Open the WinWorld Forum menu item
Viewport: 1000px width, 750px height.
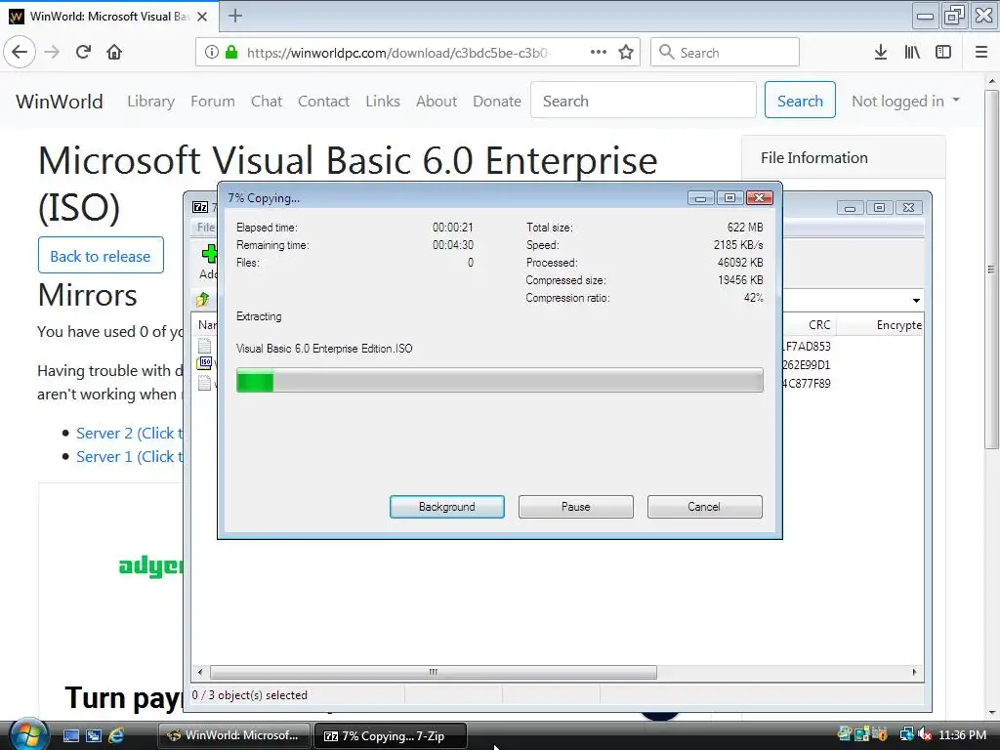coord(212,101)
